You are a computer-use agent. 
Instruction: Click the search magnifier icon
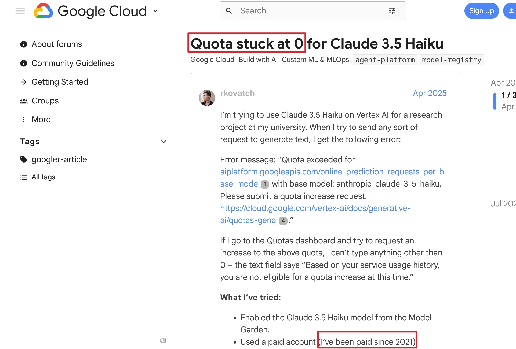tap(229, 11)
